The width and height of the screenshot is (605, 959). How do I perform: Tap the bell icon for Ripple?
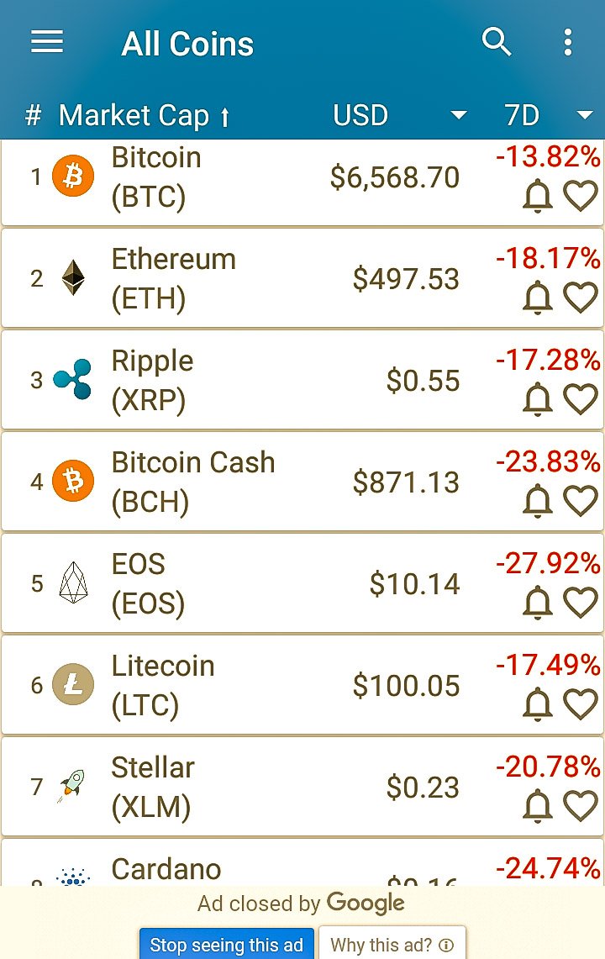[538, 398]
